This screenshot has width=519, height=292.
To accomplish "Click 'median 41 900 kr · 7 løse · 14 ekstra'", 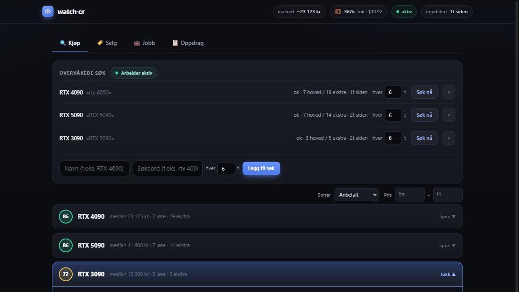I will pos(150,245).
